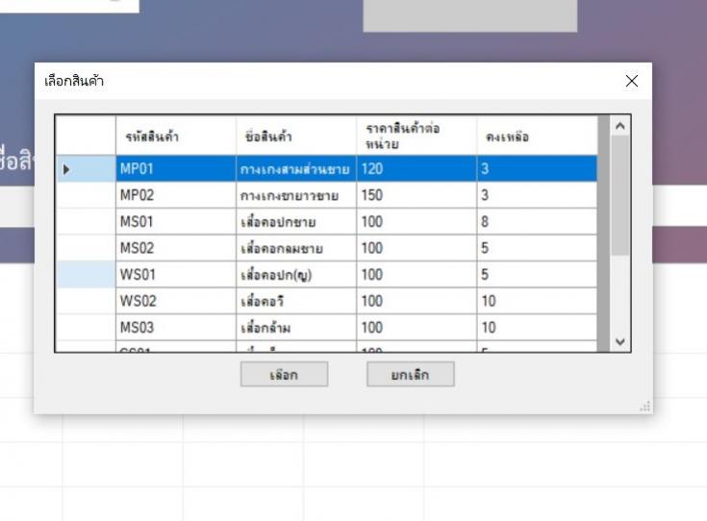Viewport: 707px width, 521px height.
Task: Click the scroll up arrow of the table
Action: coord(620,126)
